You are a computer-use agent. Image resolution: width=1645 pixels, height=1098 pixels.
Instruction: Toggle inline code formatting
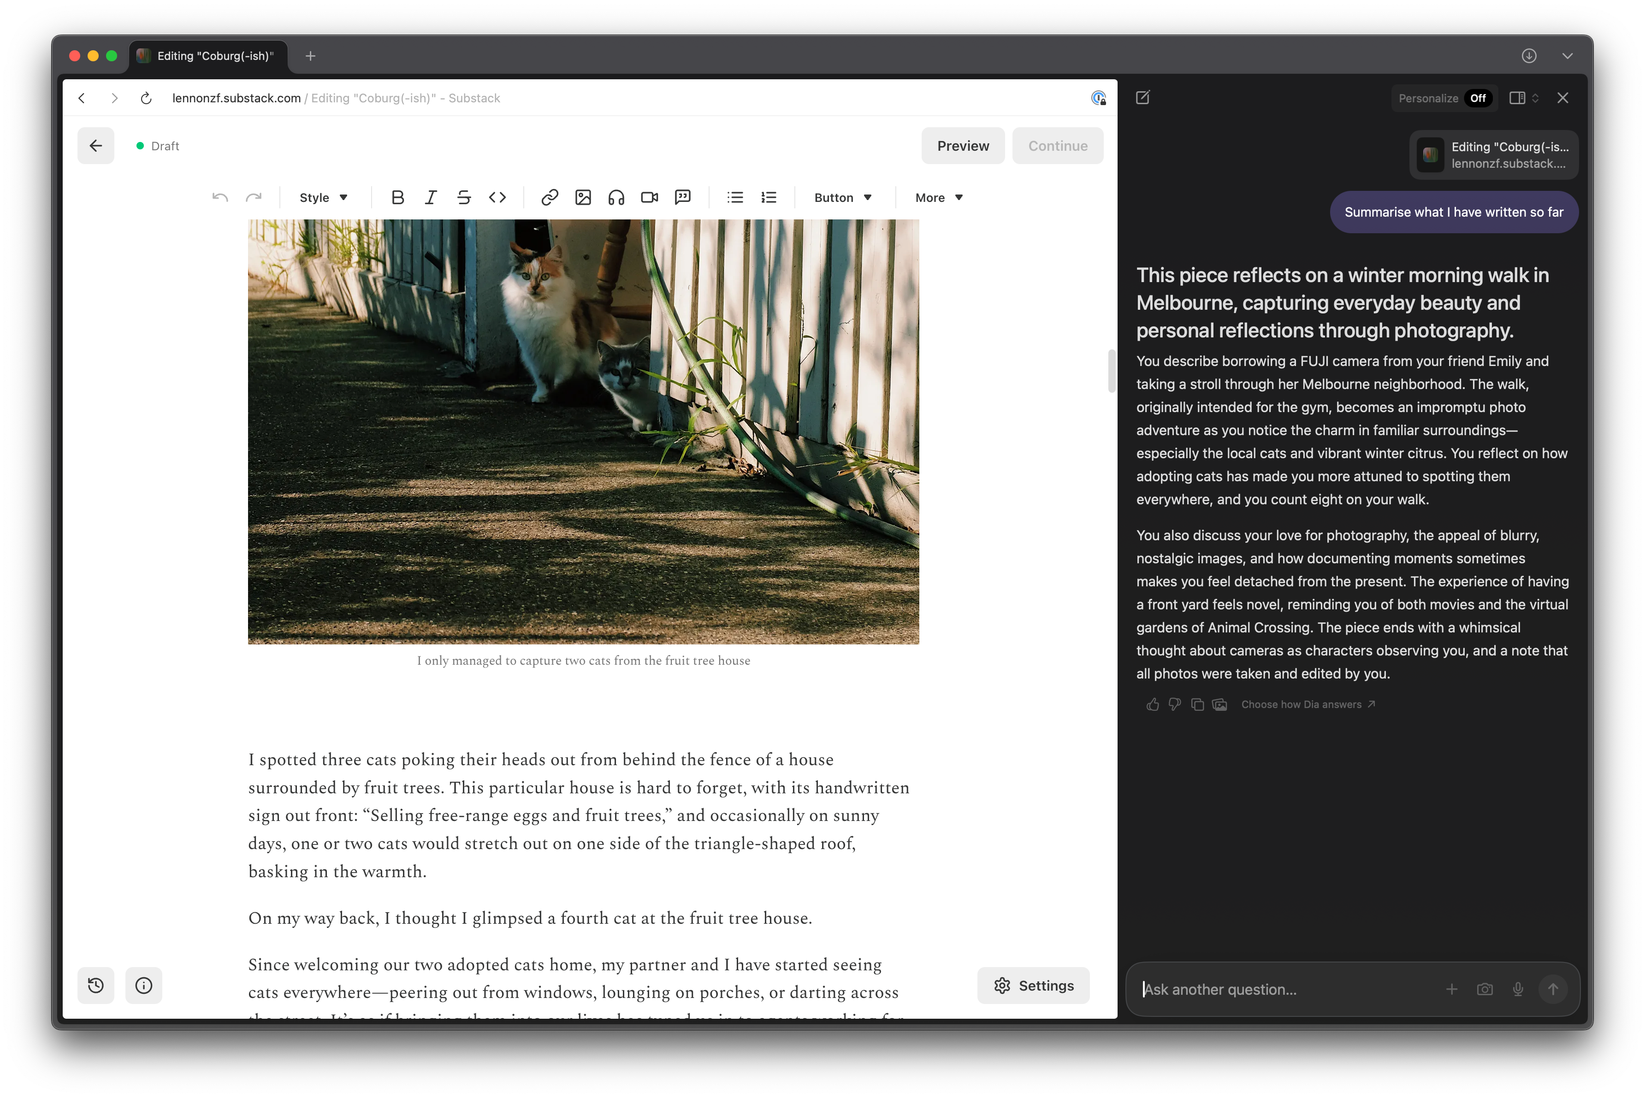point(497,197)
